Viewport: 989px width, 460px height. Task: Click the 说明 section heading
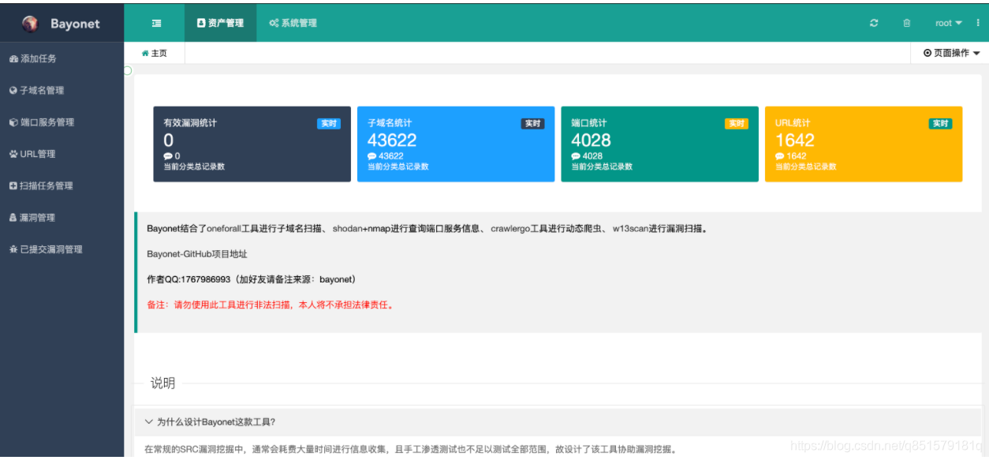tap(163, 383)
